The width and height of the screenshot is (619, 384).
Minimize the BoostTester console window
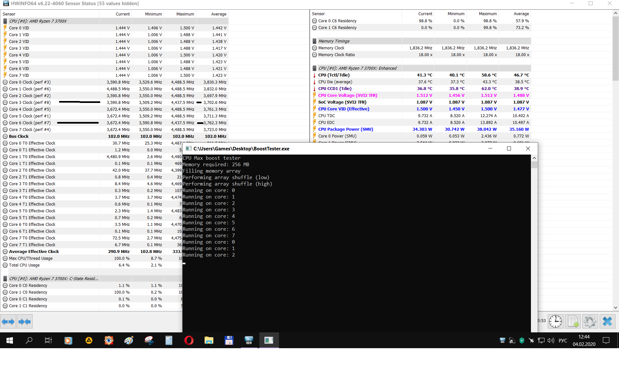(490, 148)
